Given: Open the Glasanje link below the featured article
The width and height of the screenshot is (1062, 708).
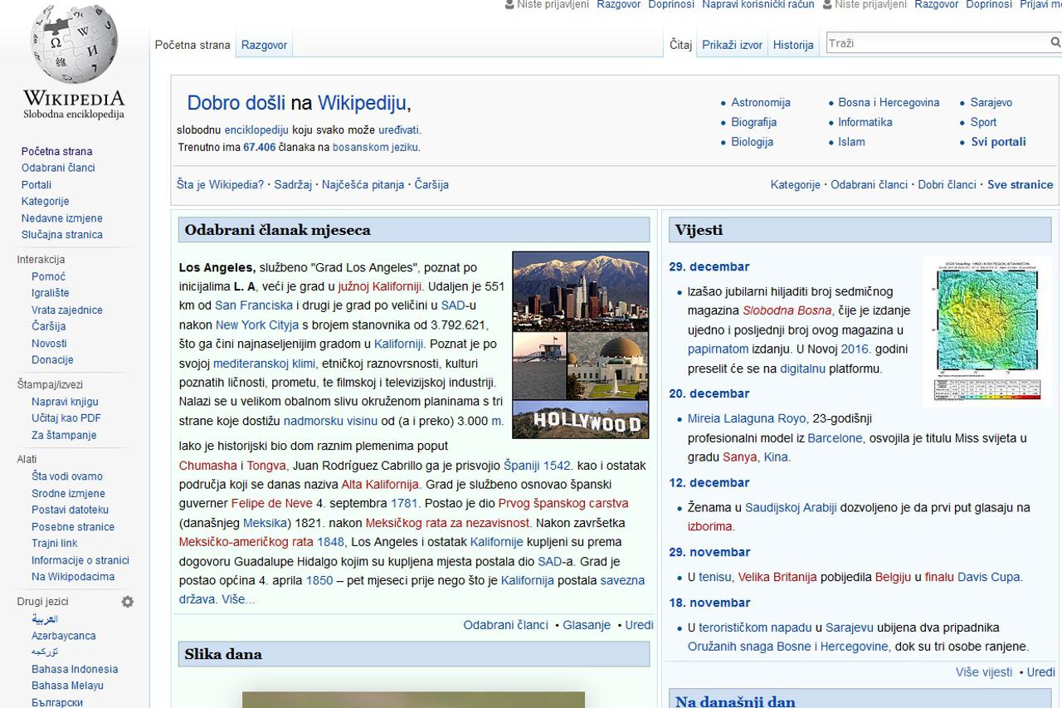Looking at the screenshot, I should (x=586, y=624).
